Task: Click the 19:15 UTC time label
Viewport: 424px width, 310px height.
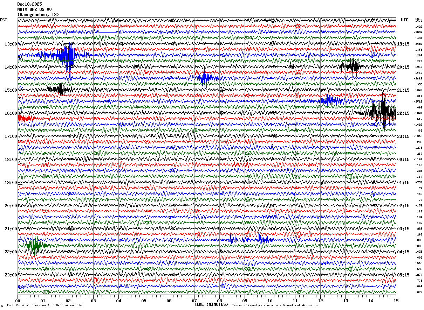Action: [x=403, y=44]
